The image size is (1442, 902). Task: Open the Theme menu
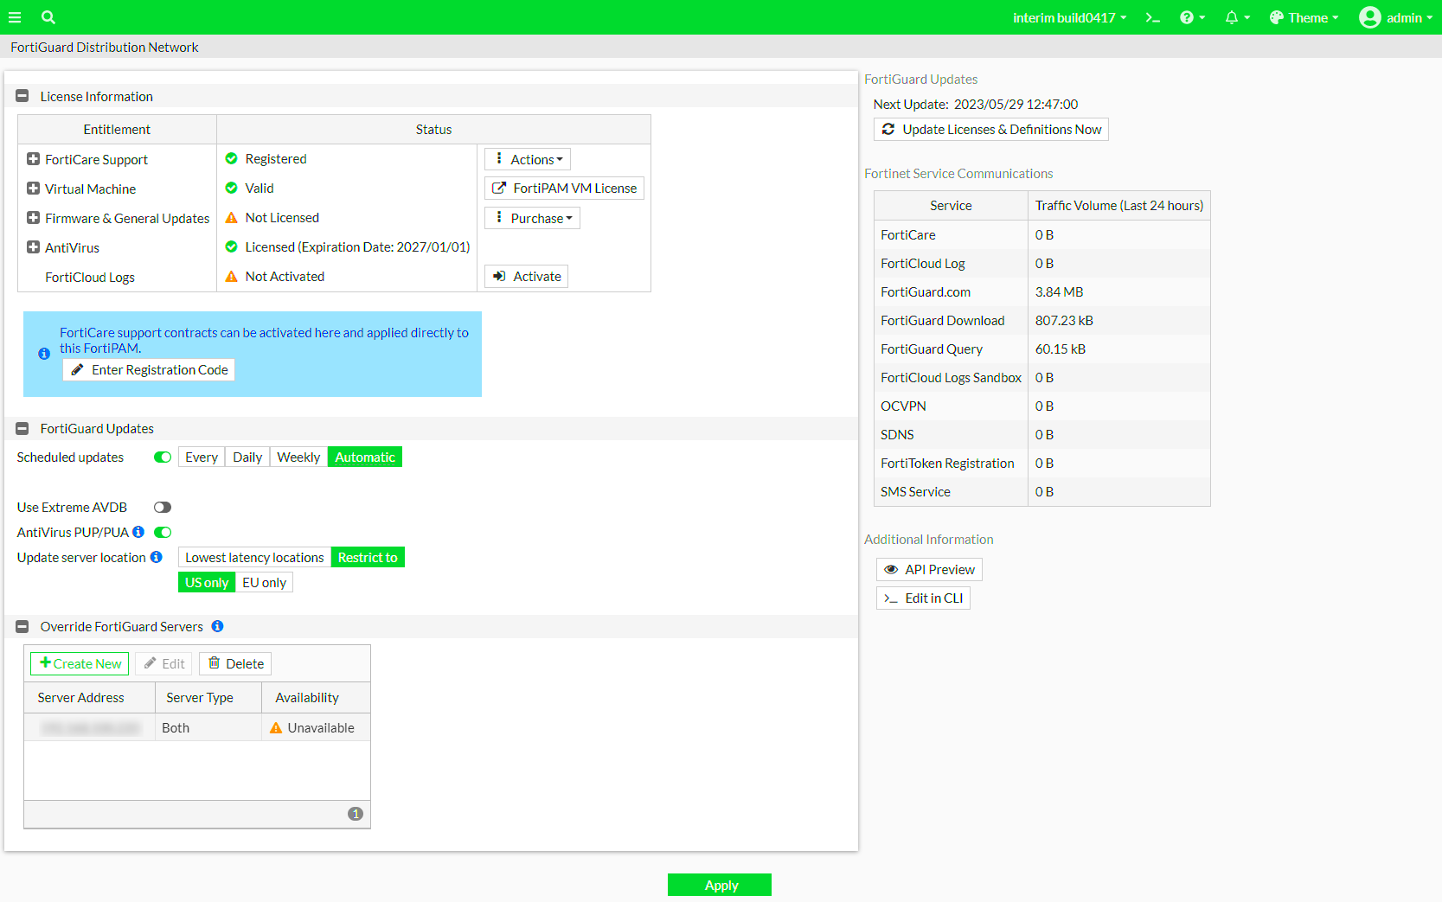[x=1304, y=17]
